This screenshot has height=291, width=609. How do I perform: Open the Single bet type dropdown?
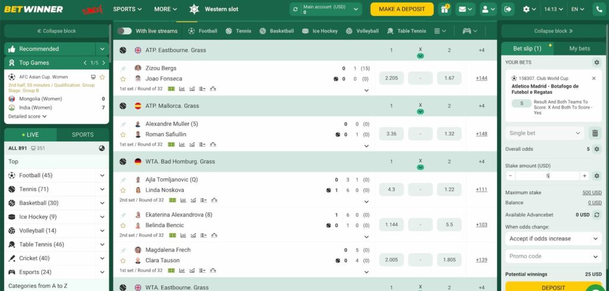(545, 133)
